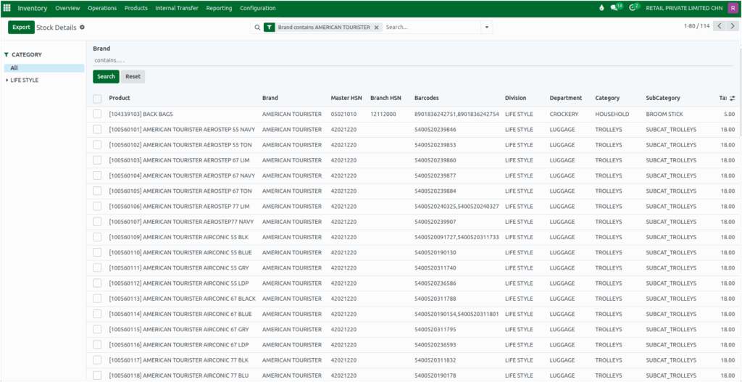
Task: Click the gear icon beside Stock Details
Action: point(82,28)
